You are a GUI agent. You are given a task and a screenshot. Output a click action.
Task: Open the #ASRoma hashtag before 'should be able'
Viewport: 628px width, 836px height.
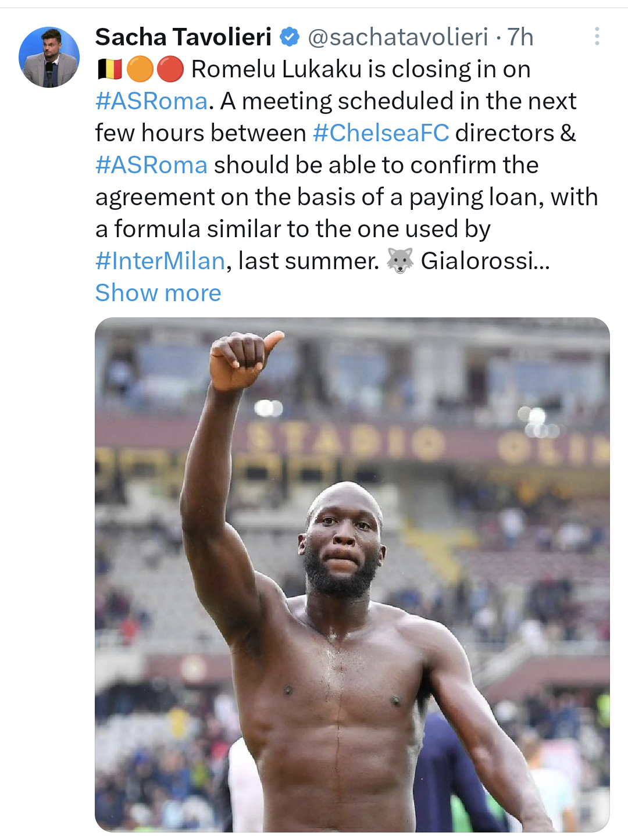(x=151, y=165)
